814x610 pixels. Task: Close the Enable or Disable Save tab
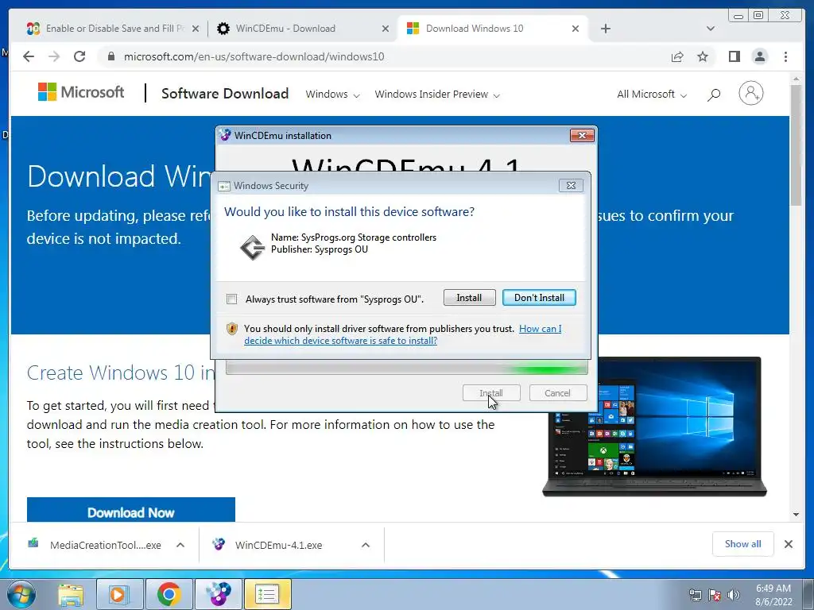[x=196, y=29]
